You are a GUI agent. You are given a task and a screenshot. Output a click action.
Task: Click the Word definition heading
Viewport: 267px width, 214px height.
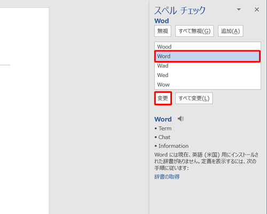coord(163,119)
